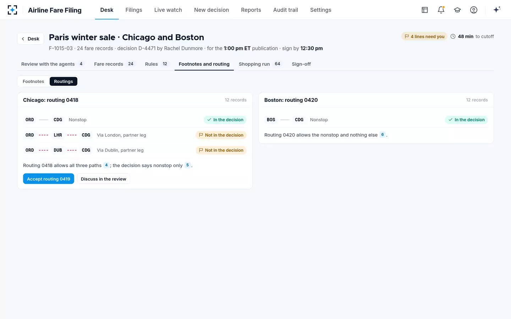Screen dimensions: 511x319
Task: Click Via Dublin, partner leg text
Action: [120, 150]
